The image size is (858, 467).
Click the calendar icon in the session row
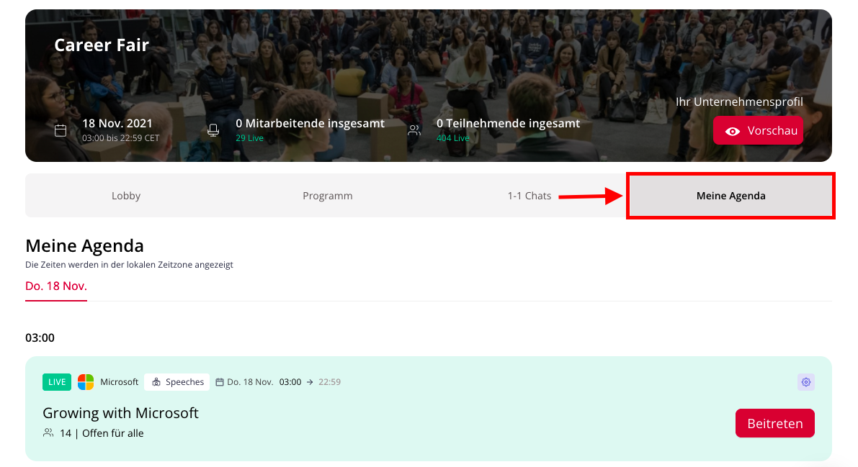point(220,381)
